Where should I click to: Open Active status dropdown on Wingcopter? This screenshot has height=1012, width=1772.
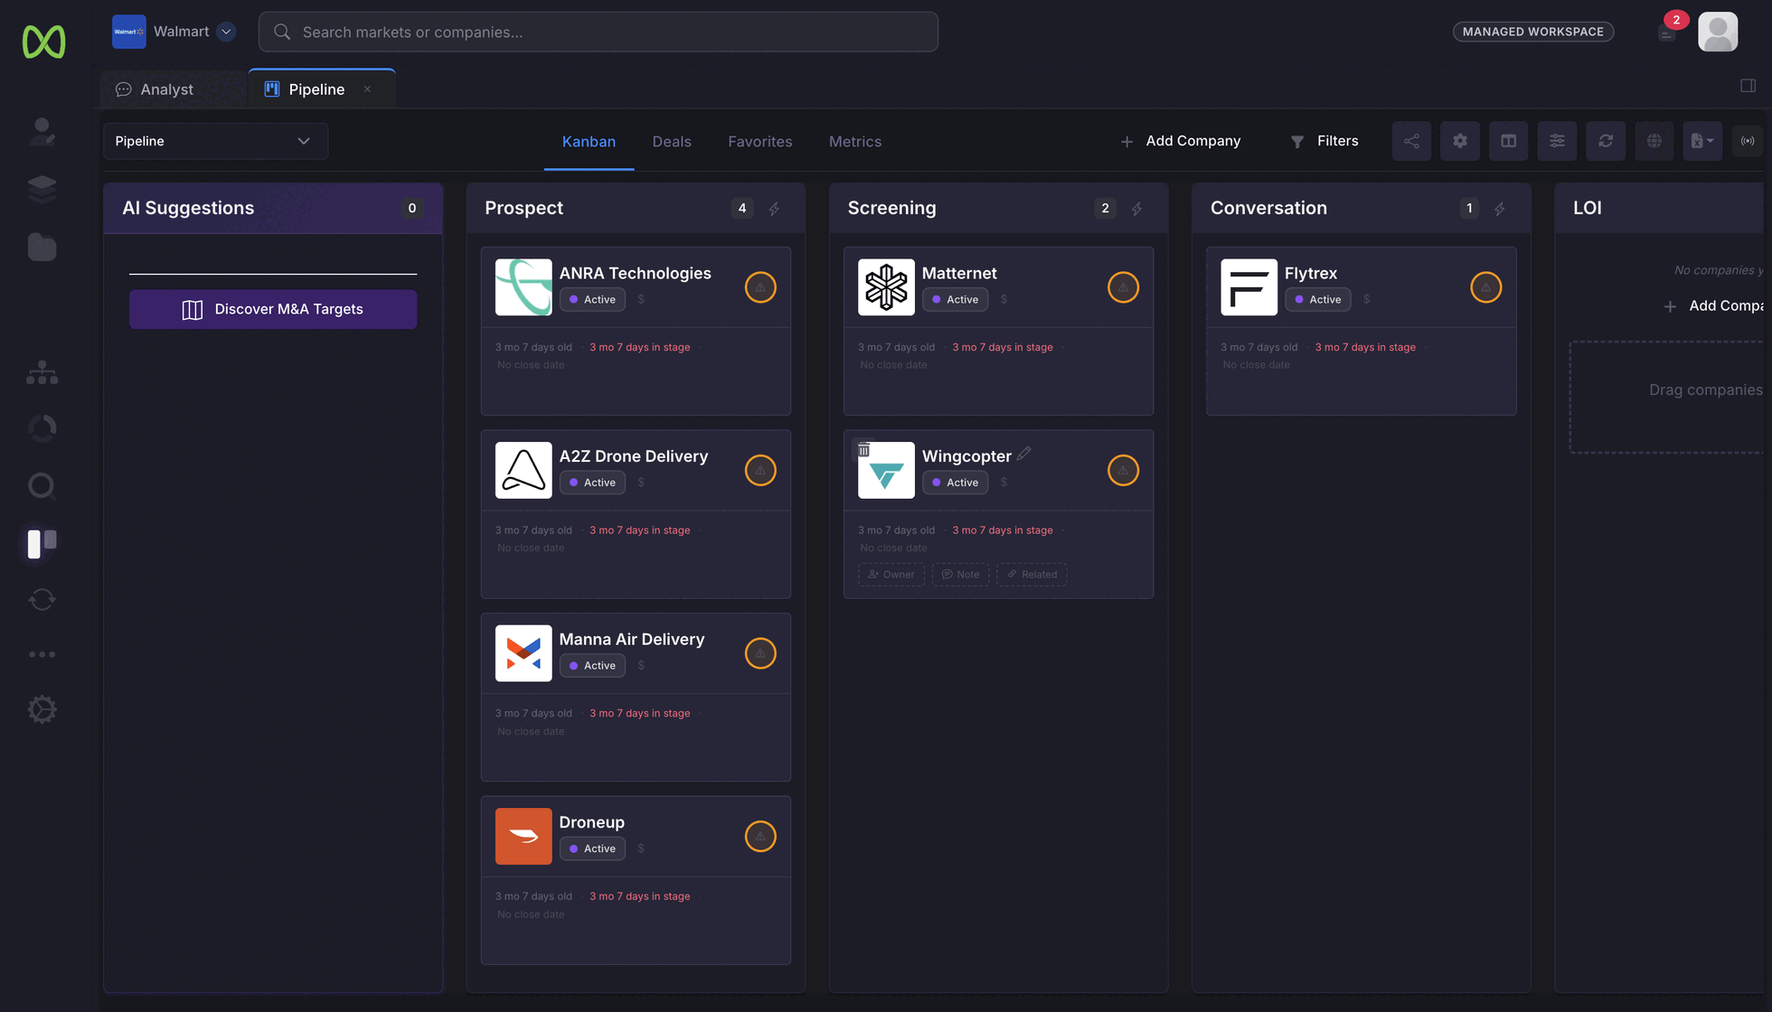click(955, 483)
